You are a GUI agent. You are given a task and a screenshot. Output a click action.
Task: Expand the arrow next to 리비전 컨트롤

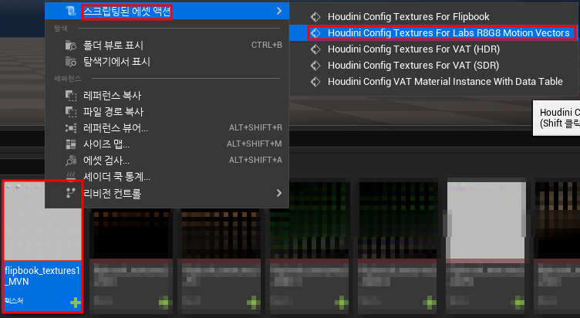pos(279,193)
